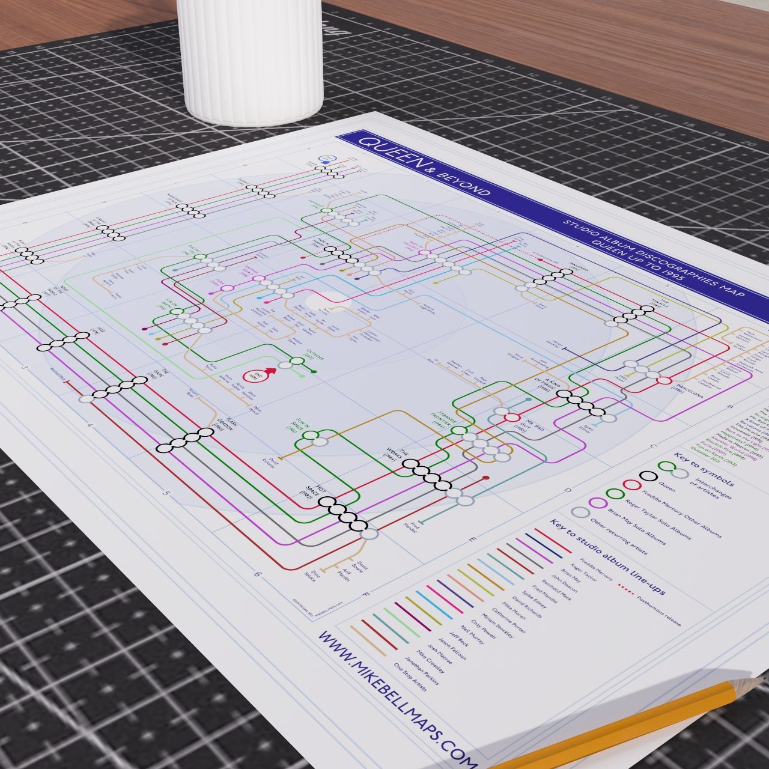Click the 'Key to symbols' legend heading

(704, 470)
